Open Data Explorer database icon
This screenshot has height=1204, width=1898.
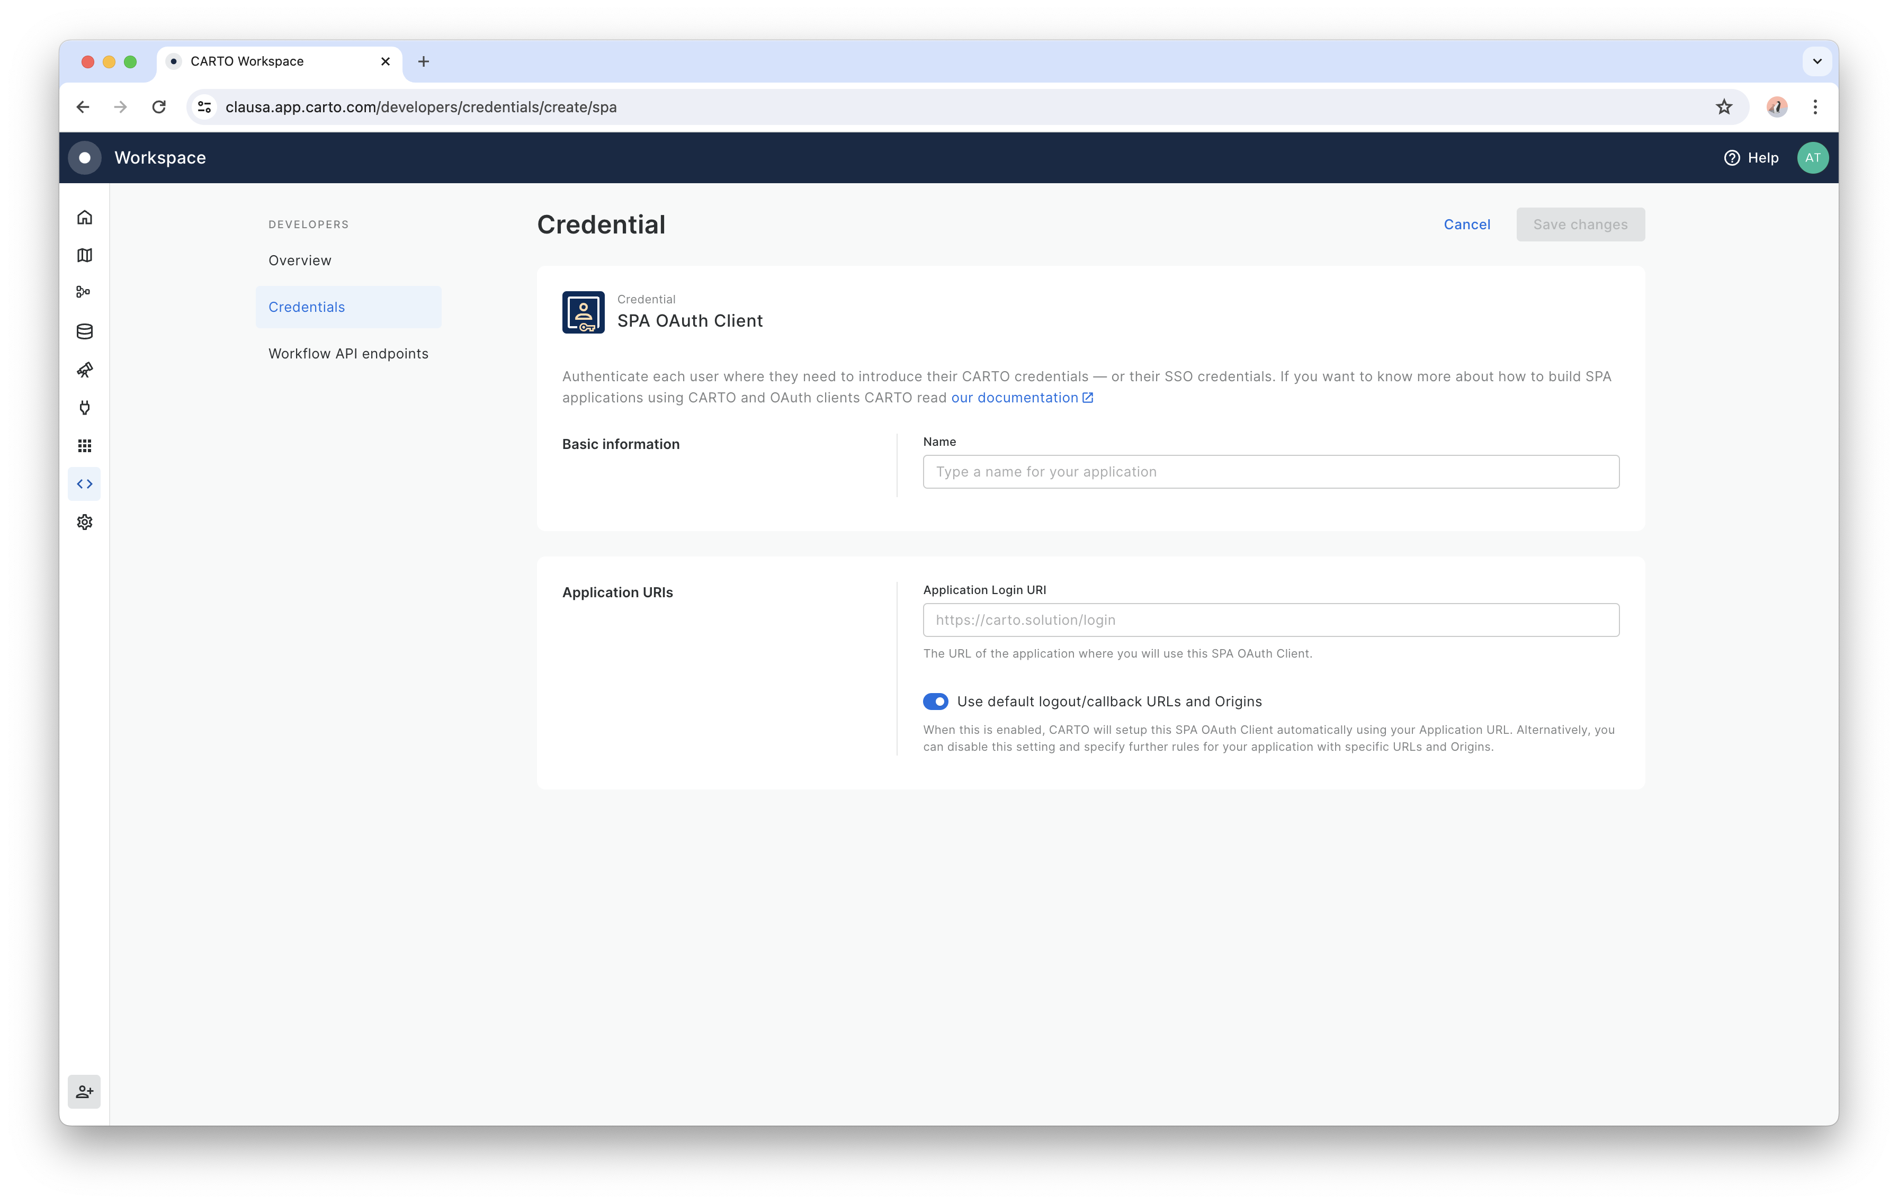(x=84, y=332)
